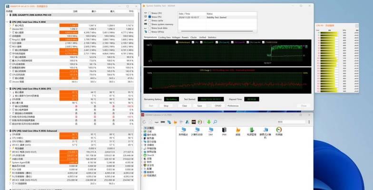This screenshot has height=190, width=373.
Task: Uncheck the Stress FPU checkbox
Action: pyautogui.click(x=149, y=17)
